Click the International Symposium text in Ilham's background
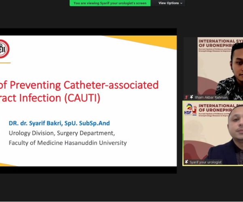Viewport: 243px width, 202px height. [221, 43]
